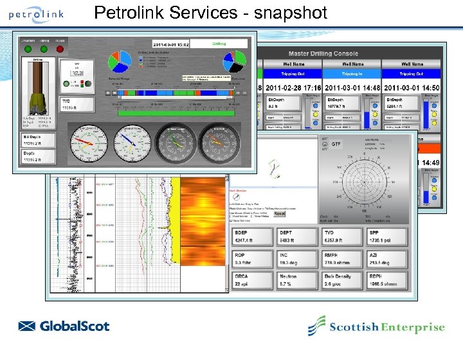Click the light green round knob in the pressure panel
The height and width of the screenshot is (347, 463).
[66, 84]
